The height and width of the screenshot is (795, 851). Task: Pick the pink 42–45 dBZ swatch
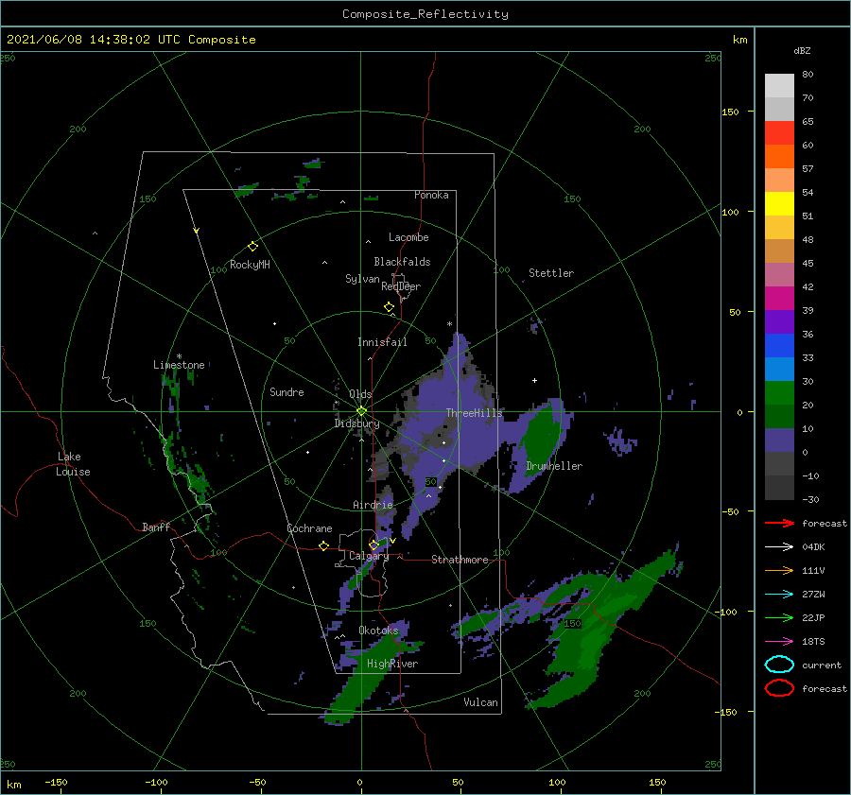coord(779,275)
